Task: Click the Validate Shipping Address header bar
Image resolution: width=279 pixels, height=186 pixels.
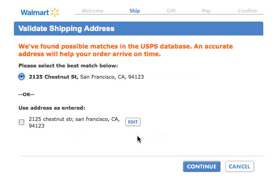Action: point(138,29)
